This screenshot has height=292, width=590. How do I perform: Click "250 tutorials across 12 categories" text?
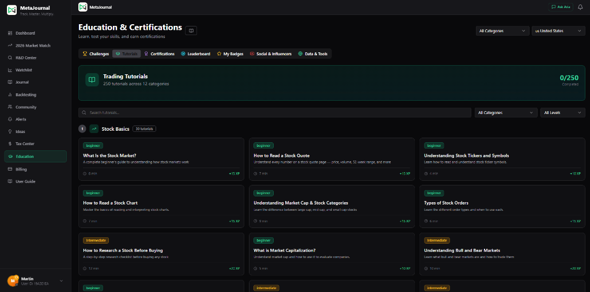pos(136,84)
